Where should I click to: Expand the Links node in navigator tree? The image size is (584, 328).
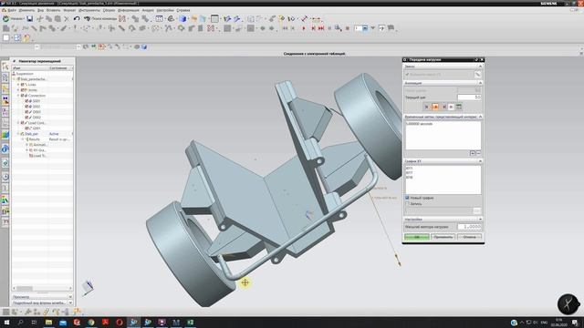coord(18,85)
